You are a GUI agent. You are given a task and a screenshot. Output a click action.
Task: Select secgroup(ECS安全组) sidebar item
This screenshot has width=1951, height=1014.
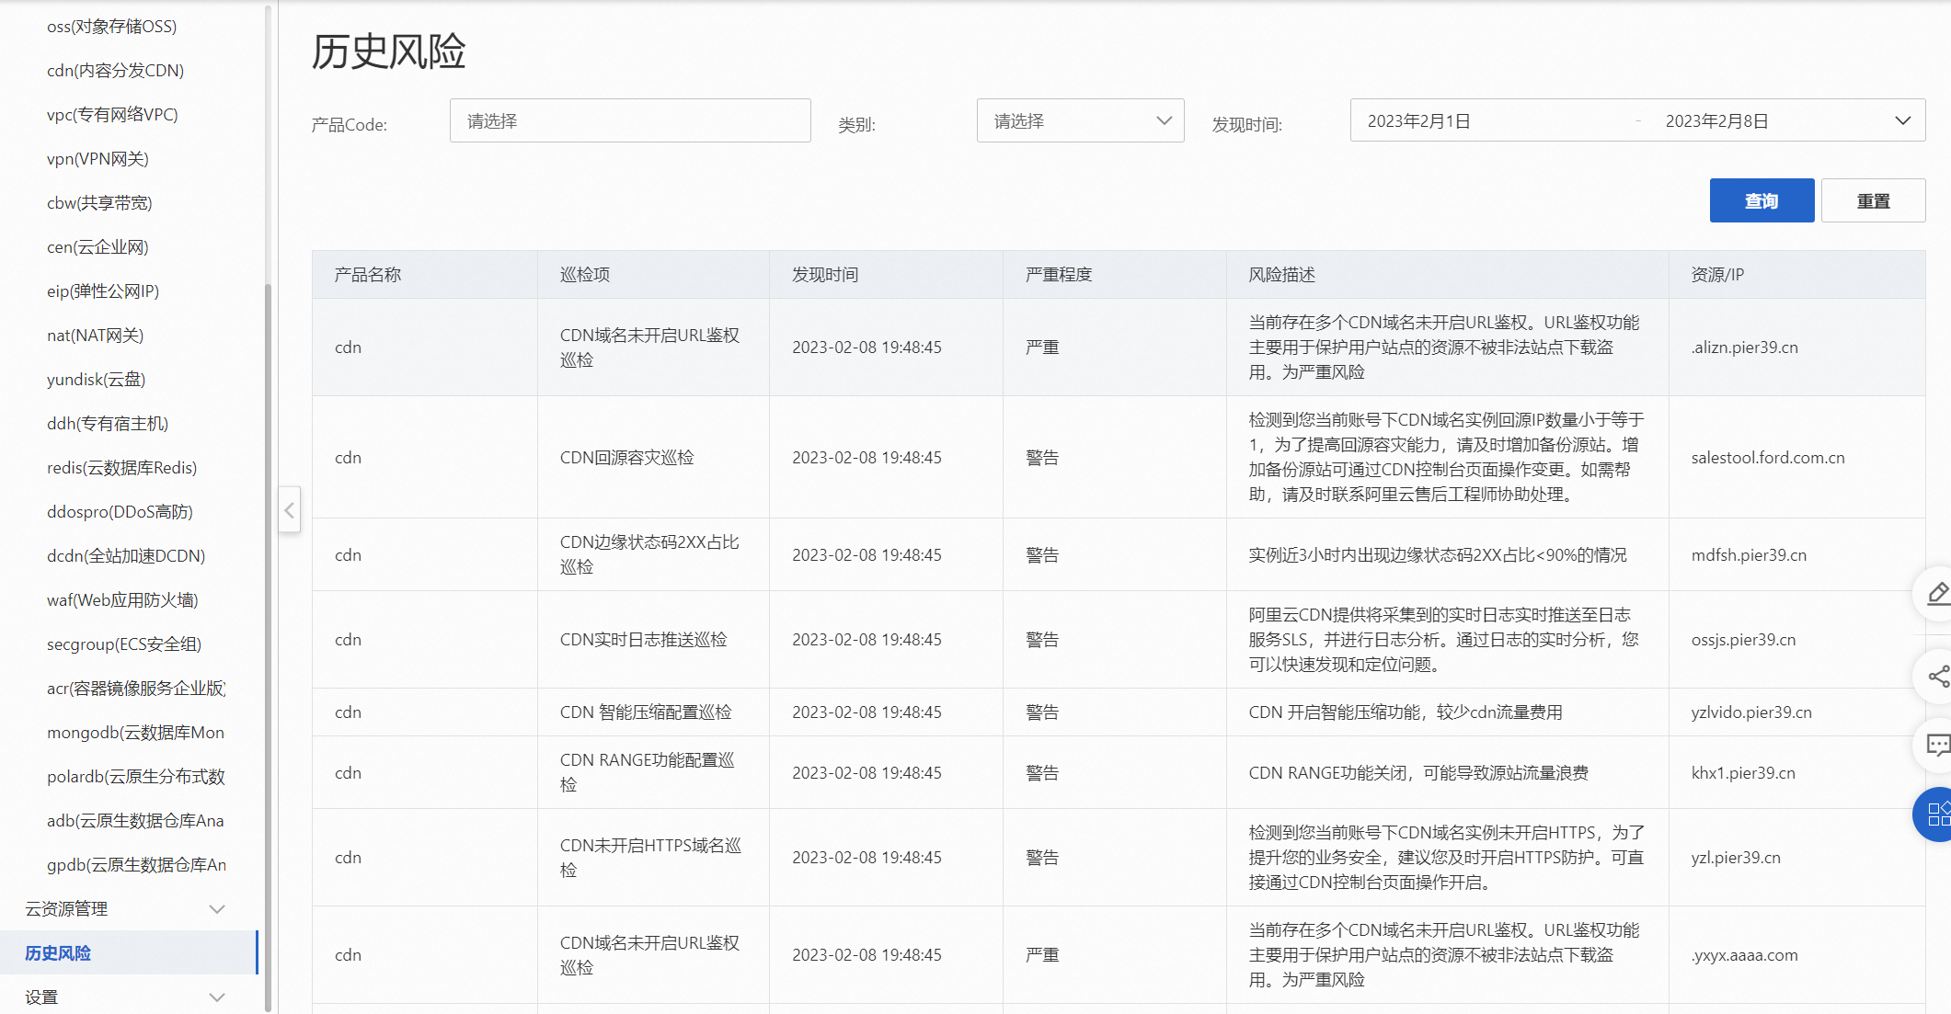pyautogui.click(x=125, y=644)
